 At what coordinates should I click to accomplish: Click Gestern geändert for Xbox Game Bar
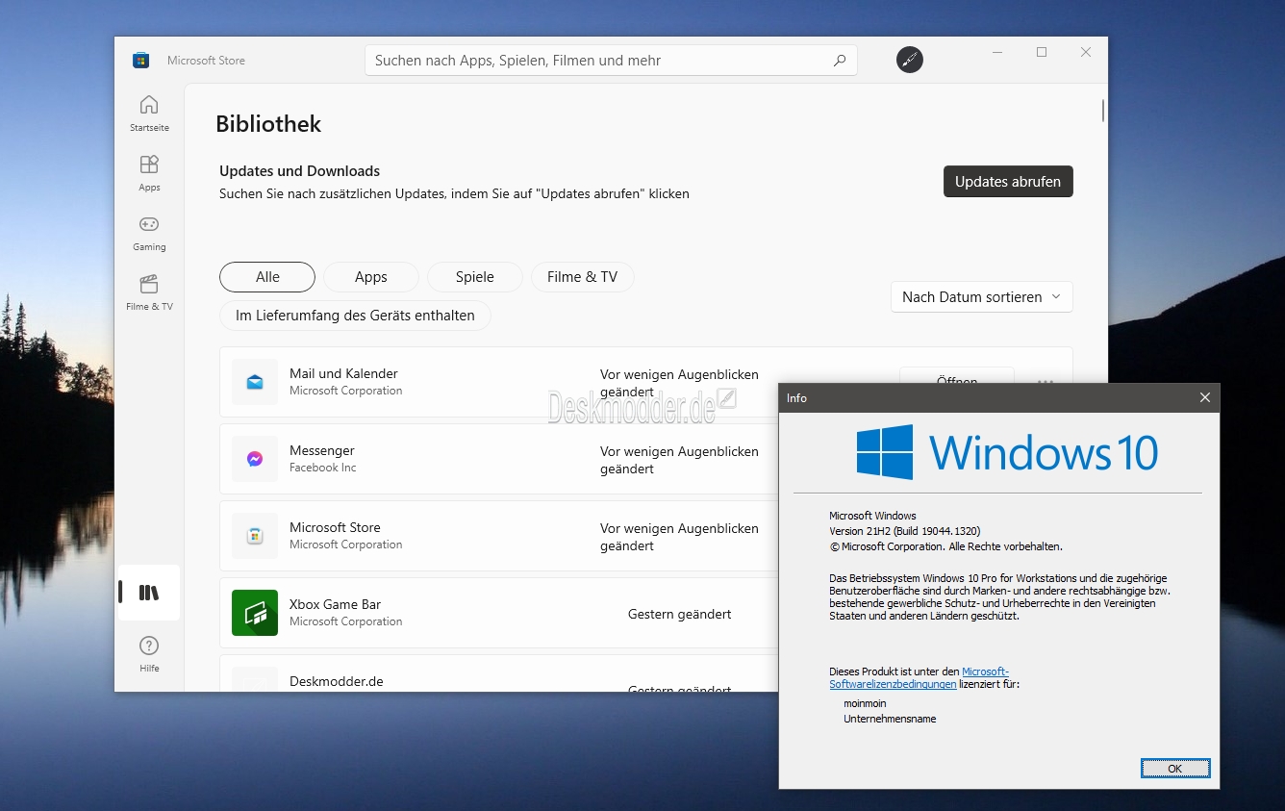pyautogui.click(x=680, y=614)
